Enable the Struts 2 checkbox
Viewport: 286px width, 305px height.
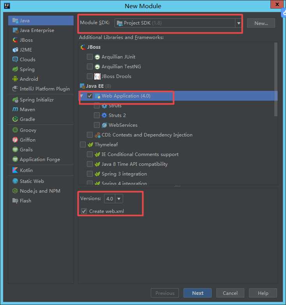[x=97, y=115]
